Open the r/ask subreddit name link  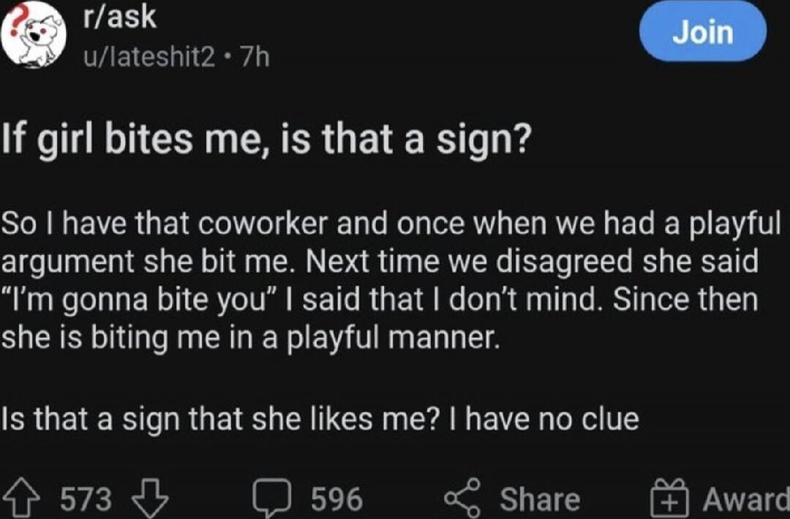click(120, 18)
